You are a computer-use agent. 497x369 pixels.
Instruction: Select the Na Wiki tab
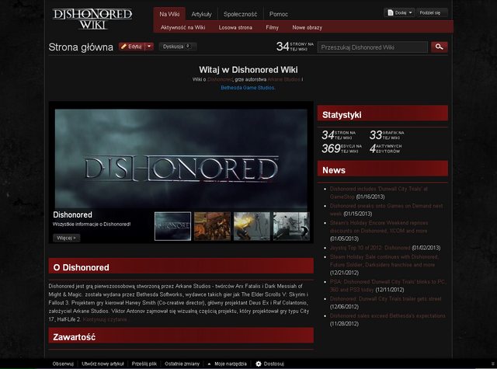click(x=169, y=14)
